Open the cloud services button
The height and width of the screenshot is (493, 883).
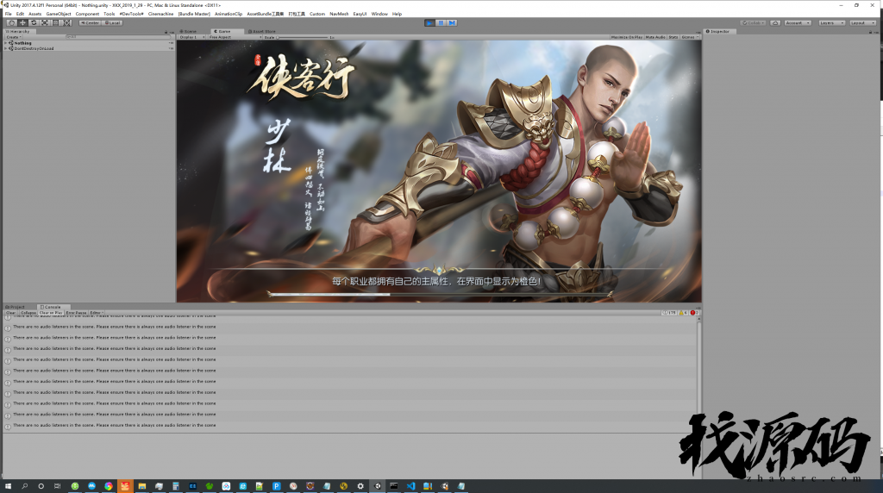click(x=775, y=22)
